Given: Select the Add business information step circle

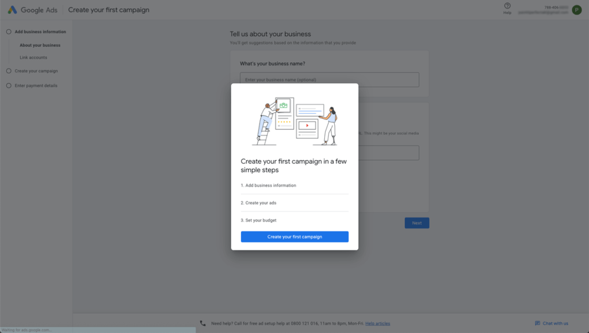Looking at the screenshot, I should [9, 32].
